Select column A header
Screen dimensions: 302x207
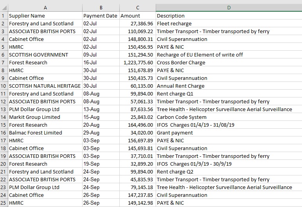point(45,8)
